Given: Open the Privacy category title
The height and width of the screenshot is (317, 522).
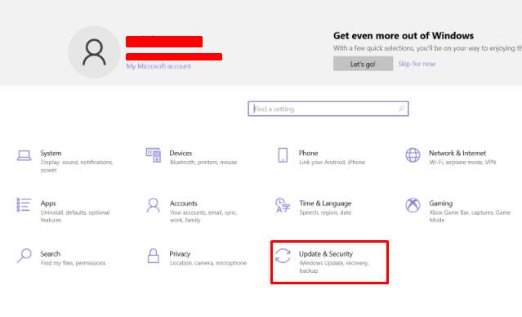Looking at the screenshot, I should point(180,254).
